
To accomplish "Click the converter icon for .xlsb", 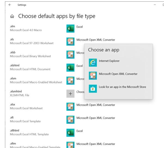I will (x=70, y=55).
